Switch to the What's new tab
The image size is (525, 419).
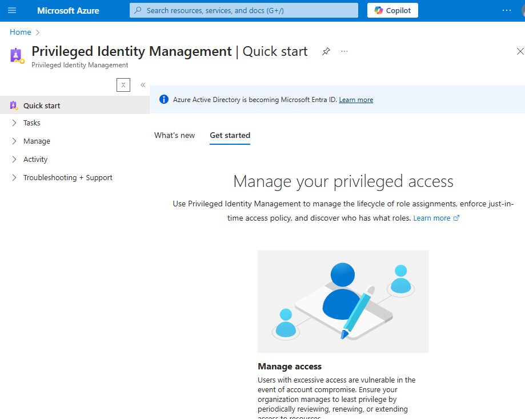[x=174, y=135]
